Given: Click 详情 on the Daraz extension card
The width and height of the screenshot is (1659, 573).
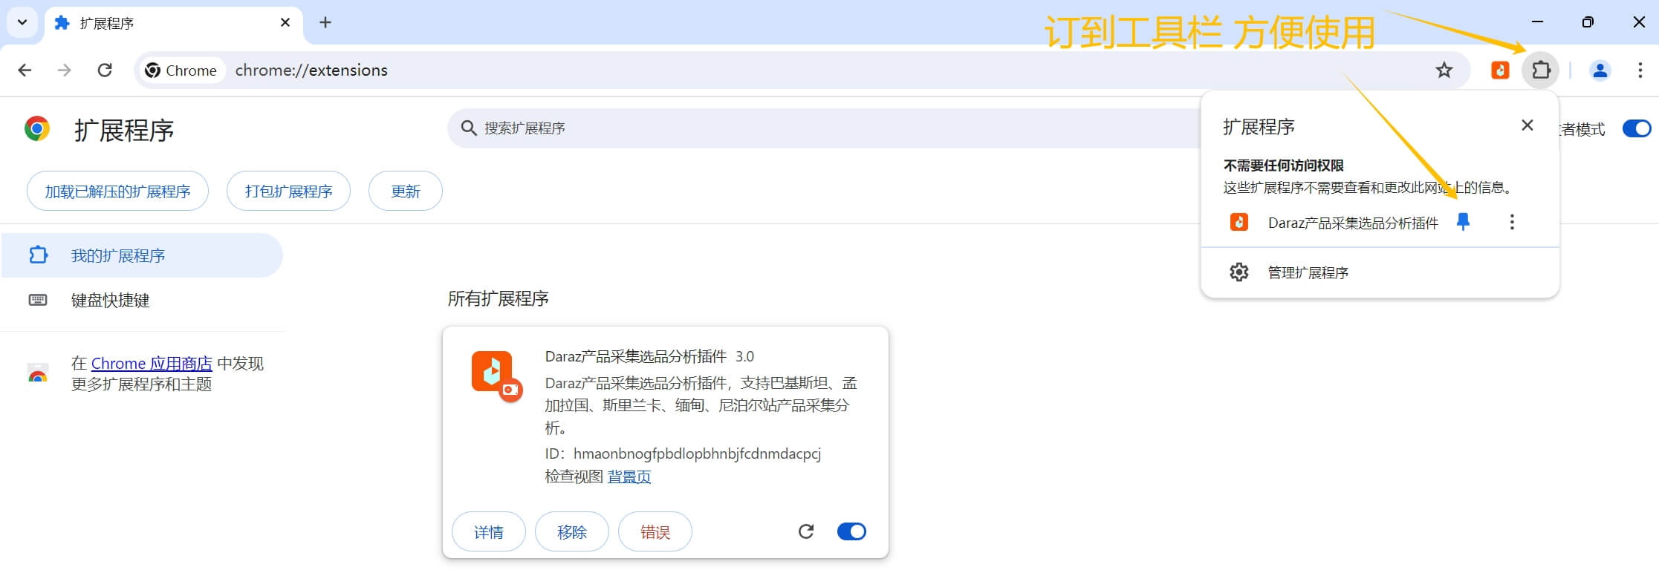Looking at the screenshot, I should [x=489, y=531].
